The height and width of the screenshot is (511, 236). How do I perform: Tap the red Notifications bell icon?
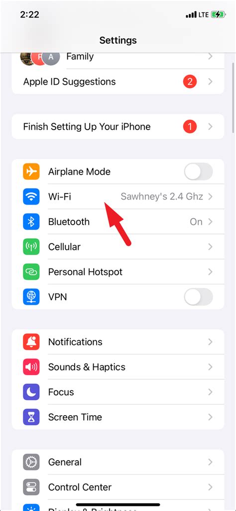coord(31,342)
